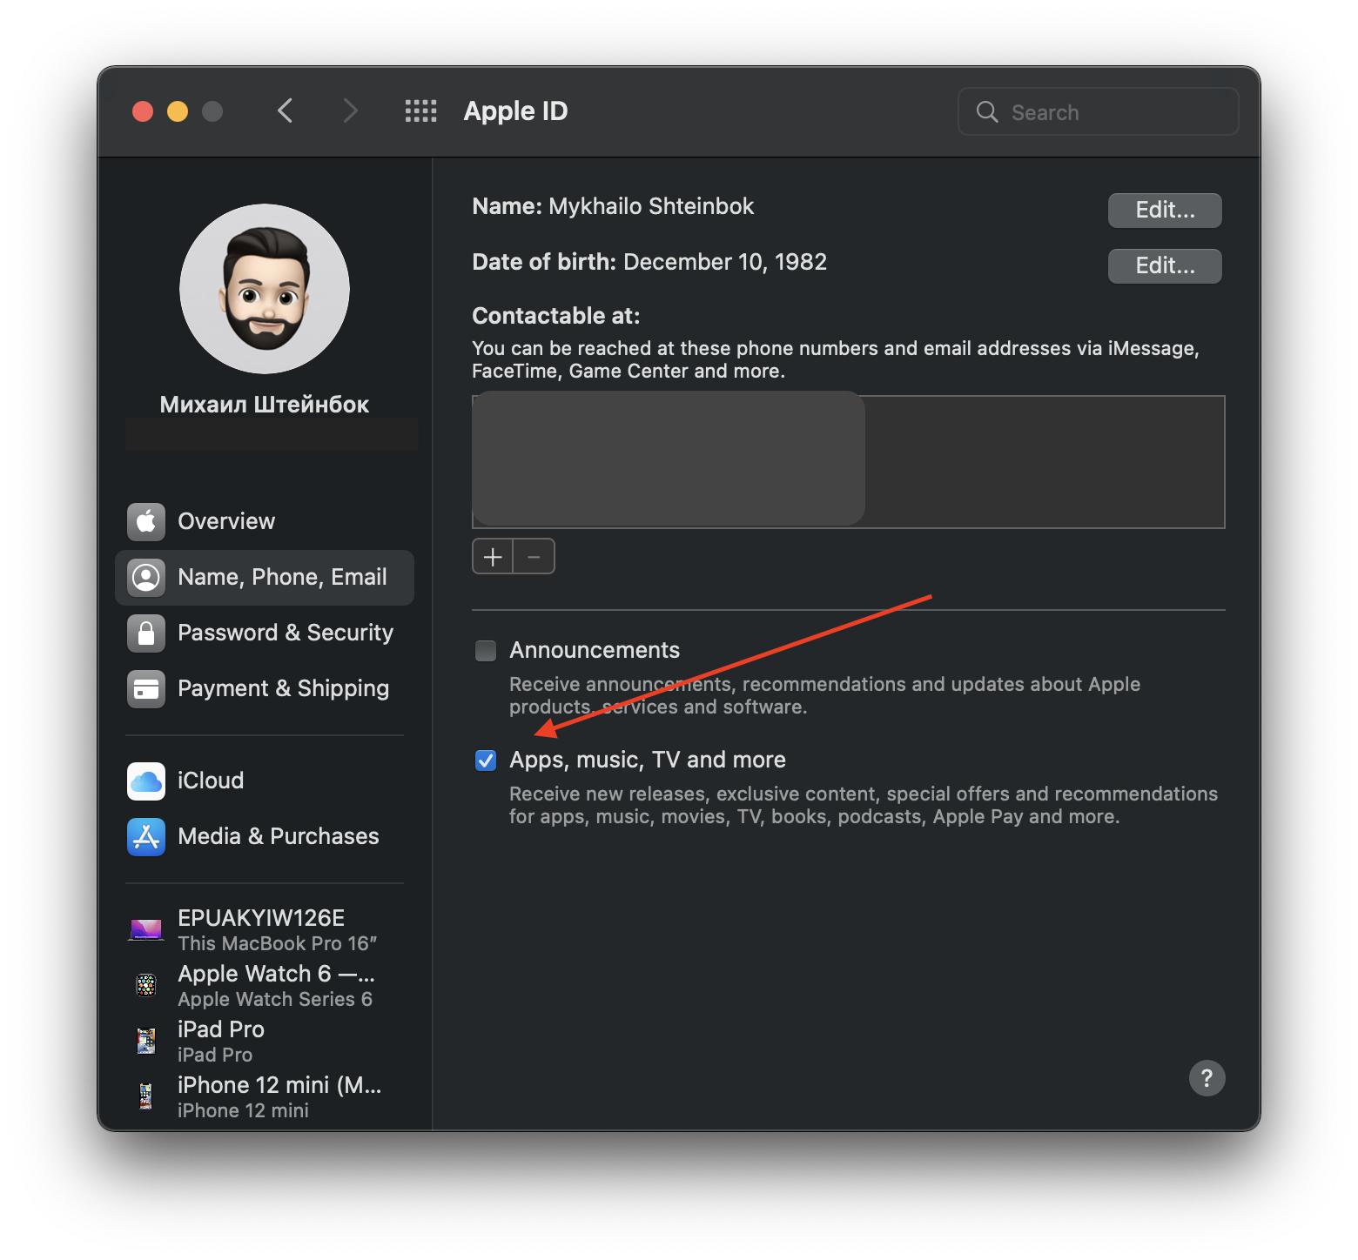Viewport: 1358px width, 1260px height.
Task: Remove a contact with the minus button
Action: pyautogui.click(x=534, y=557)
